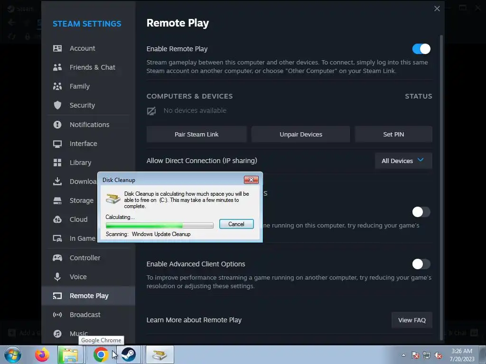Toggle the switch above Advanced Client Options
The width and height of the screenshot is (486, 364).
coord(421,212)
